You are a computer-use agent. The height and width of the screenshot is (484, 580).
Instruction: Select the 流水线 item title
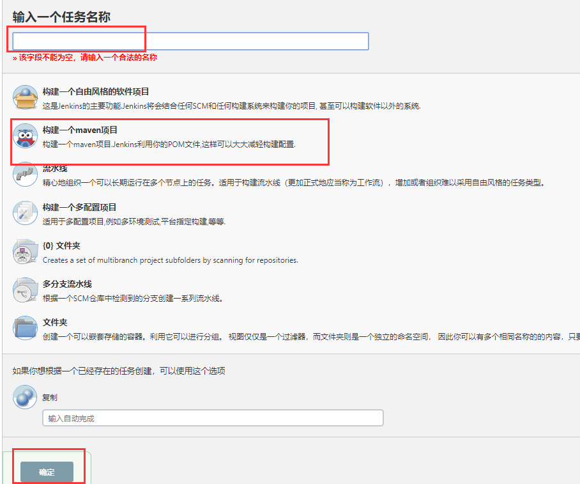pos(55,169)
